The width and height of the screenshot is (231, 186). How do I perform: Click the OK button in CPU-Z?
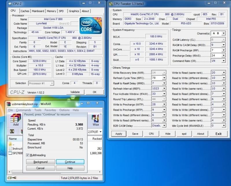point(95,92)
